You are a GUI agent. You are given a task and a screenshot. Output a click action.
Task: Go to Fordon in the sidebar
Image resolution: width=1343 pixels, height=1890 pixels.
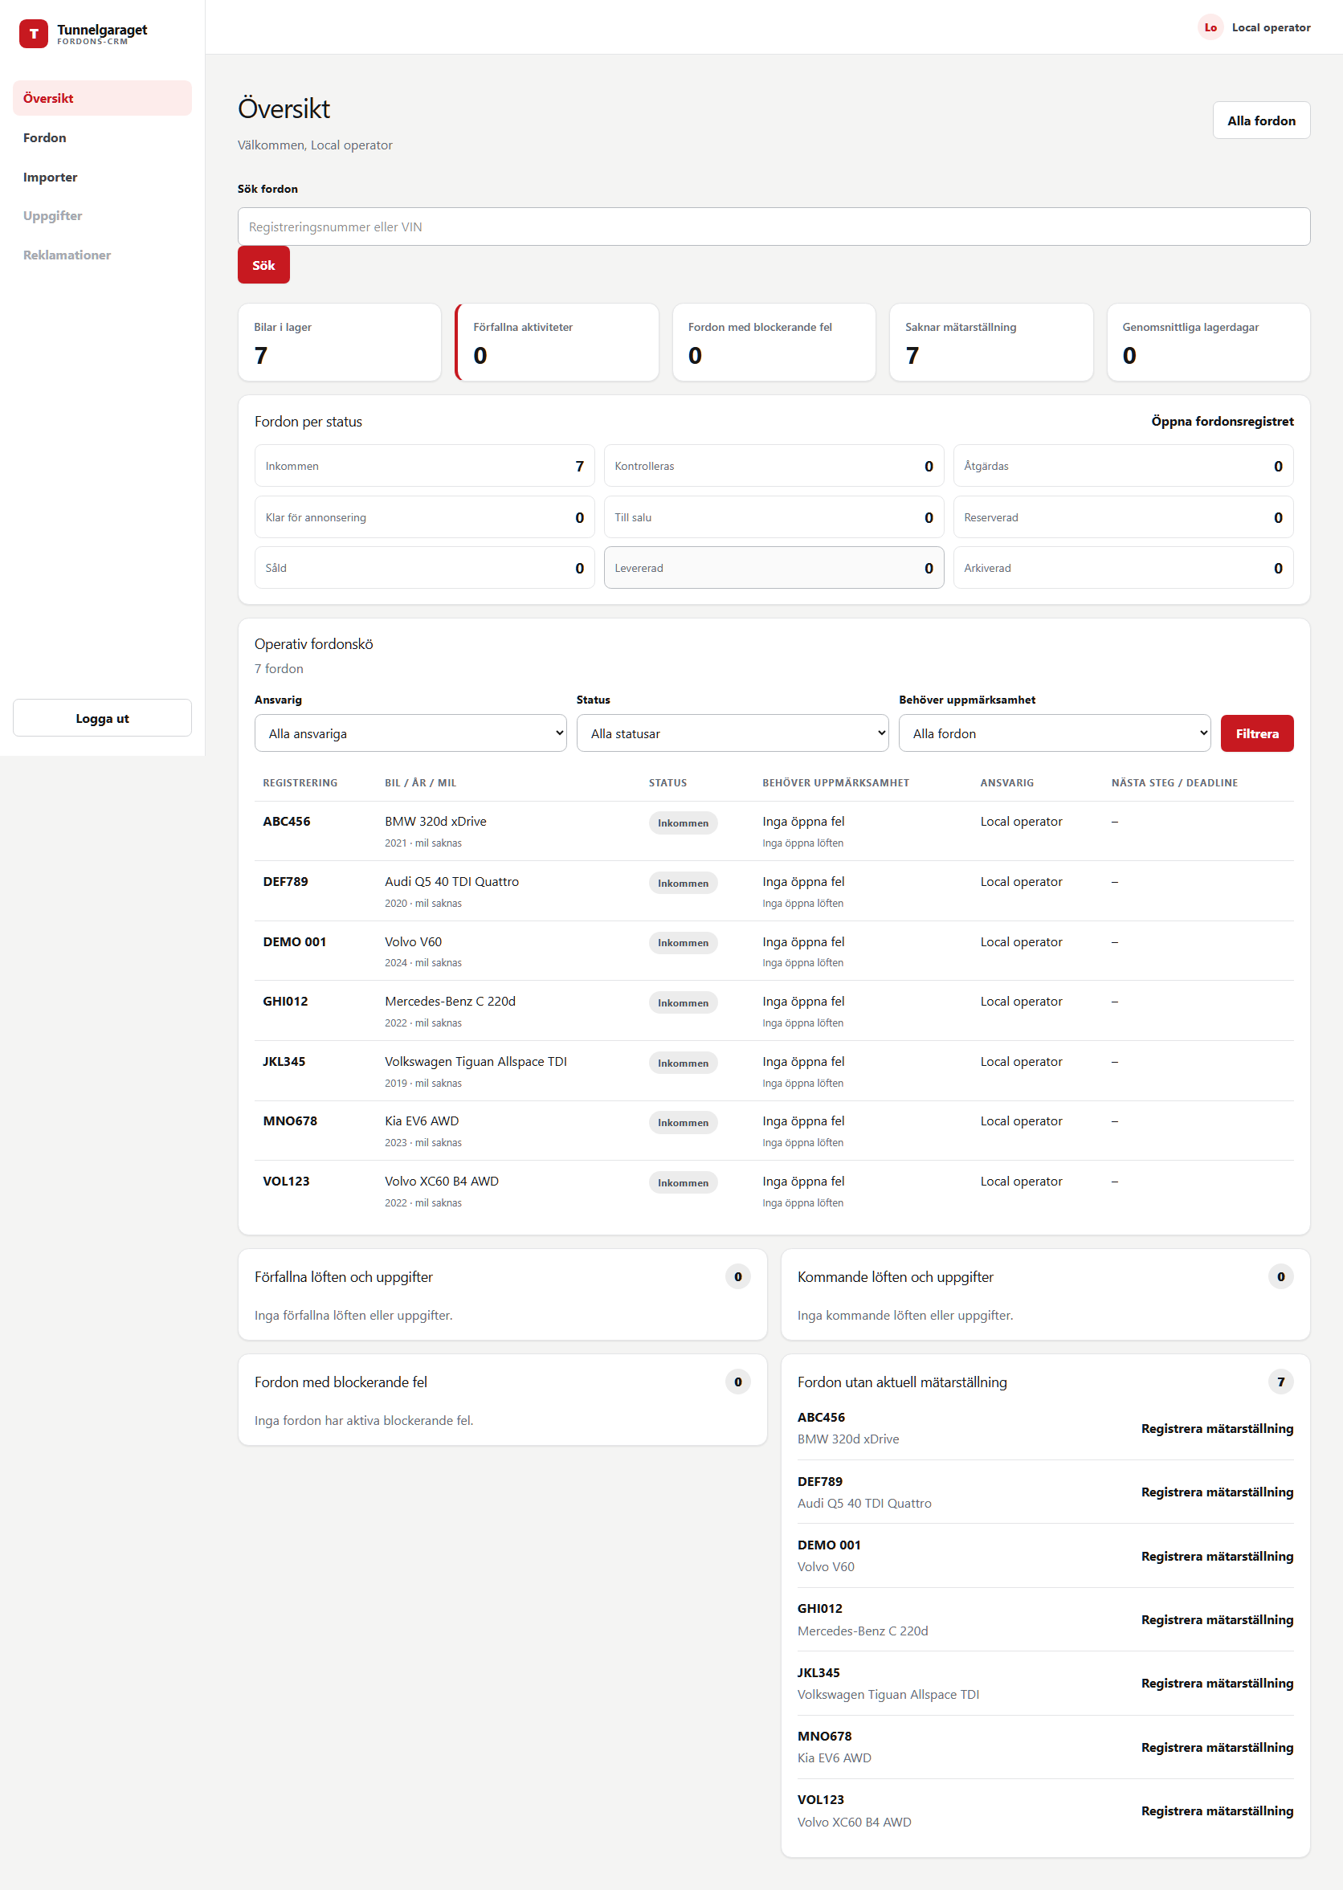click(102, 138)
